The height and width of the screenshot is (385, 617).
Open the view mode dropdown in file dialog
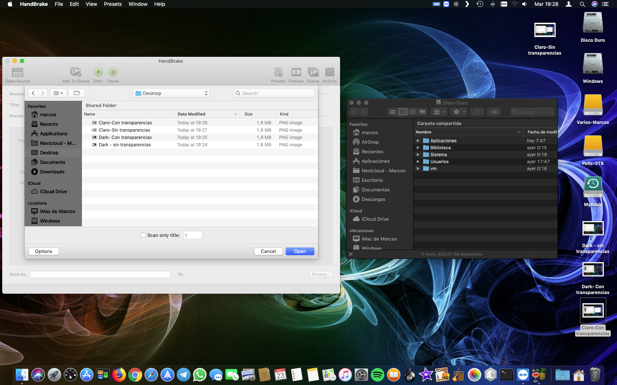coord(58,93)
